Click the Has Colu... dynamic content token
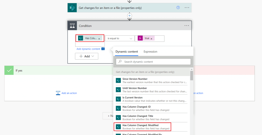262x135 pixels. 90,38
